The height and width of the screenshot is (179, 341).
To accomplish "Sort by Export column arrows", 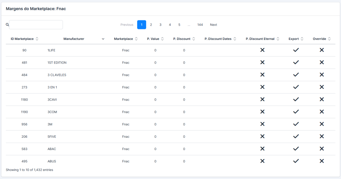I will click(x=302, y=39).
